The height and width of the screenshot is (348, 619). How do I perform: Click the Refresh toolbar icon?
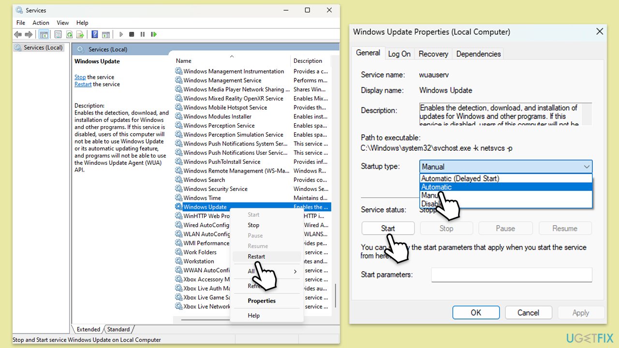tap(70, 34)
